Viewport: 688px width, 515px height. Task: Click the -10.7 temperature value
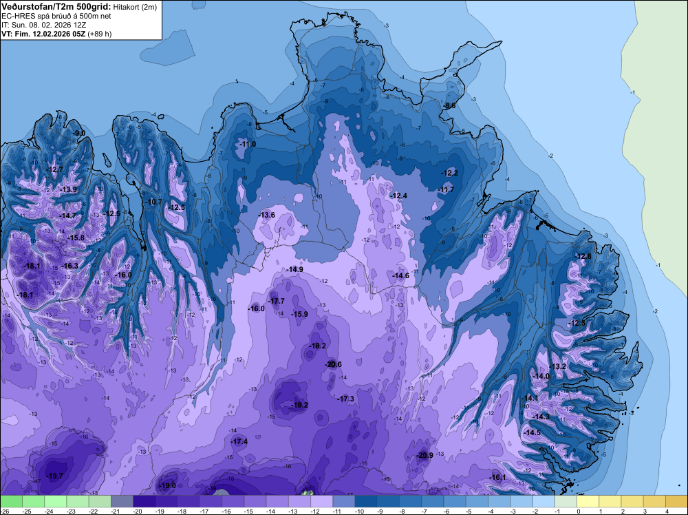154,202
